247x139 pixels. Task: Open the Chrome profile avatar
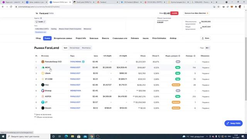coord(240,7)
